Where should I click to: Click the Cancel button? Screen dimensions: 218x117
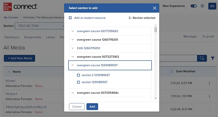coord(77,106)
